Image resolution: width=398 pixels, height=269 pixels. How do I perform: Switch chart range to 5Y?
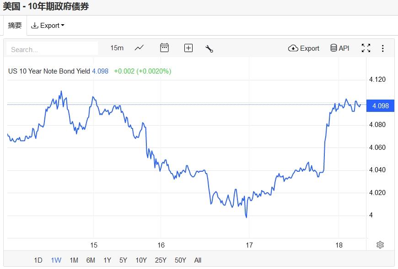click(123, 260)
